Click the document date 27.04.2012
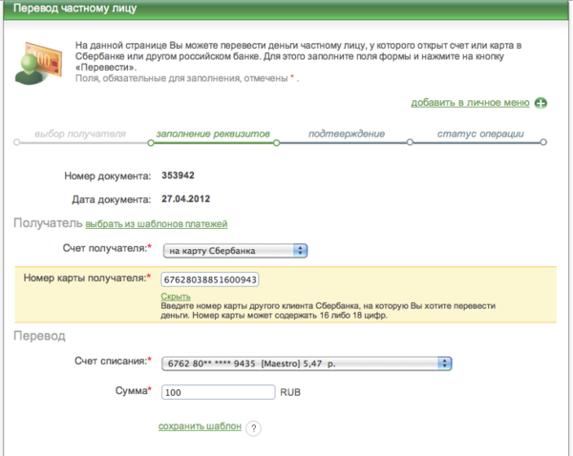This screenshot has width=573, height=456. [185, 198]
